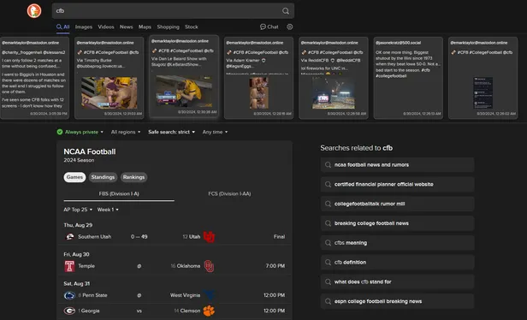Select the Rankings pill
527x320 pixels.
click(133, 177)
